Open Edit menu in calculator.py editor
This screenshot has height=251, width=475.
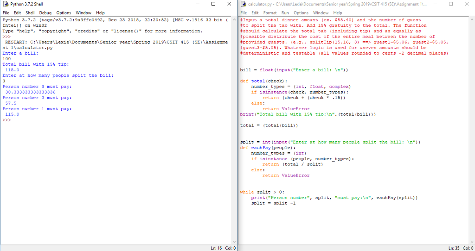(x=255, y=13)
